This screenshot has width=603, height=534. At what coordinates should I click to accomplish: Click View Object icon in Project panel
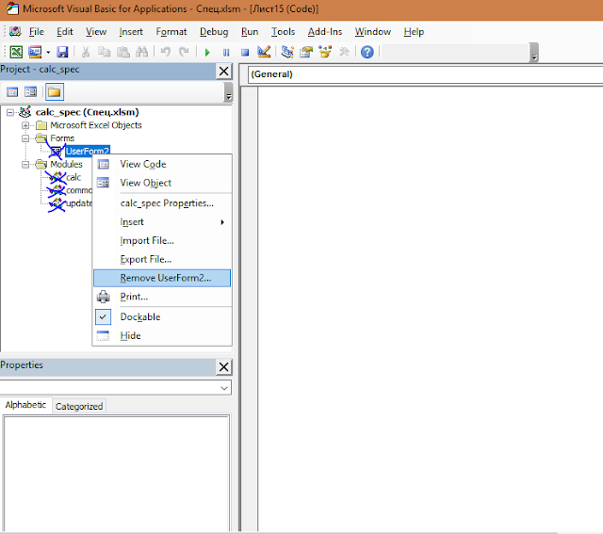(x=30, y=92)
